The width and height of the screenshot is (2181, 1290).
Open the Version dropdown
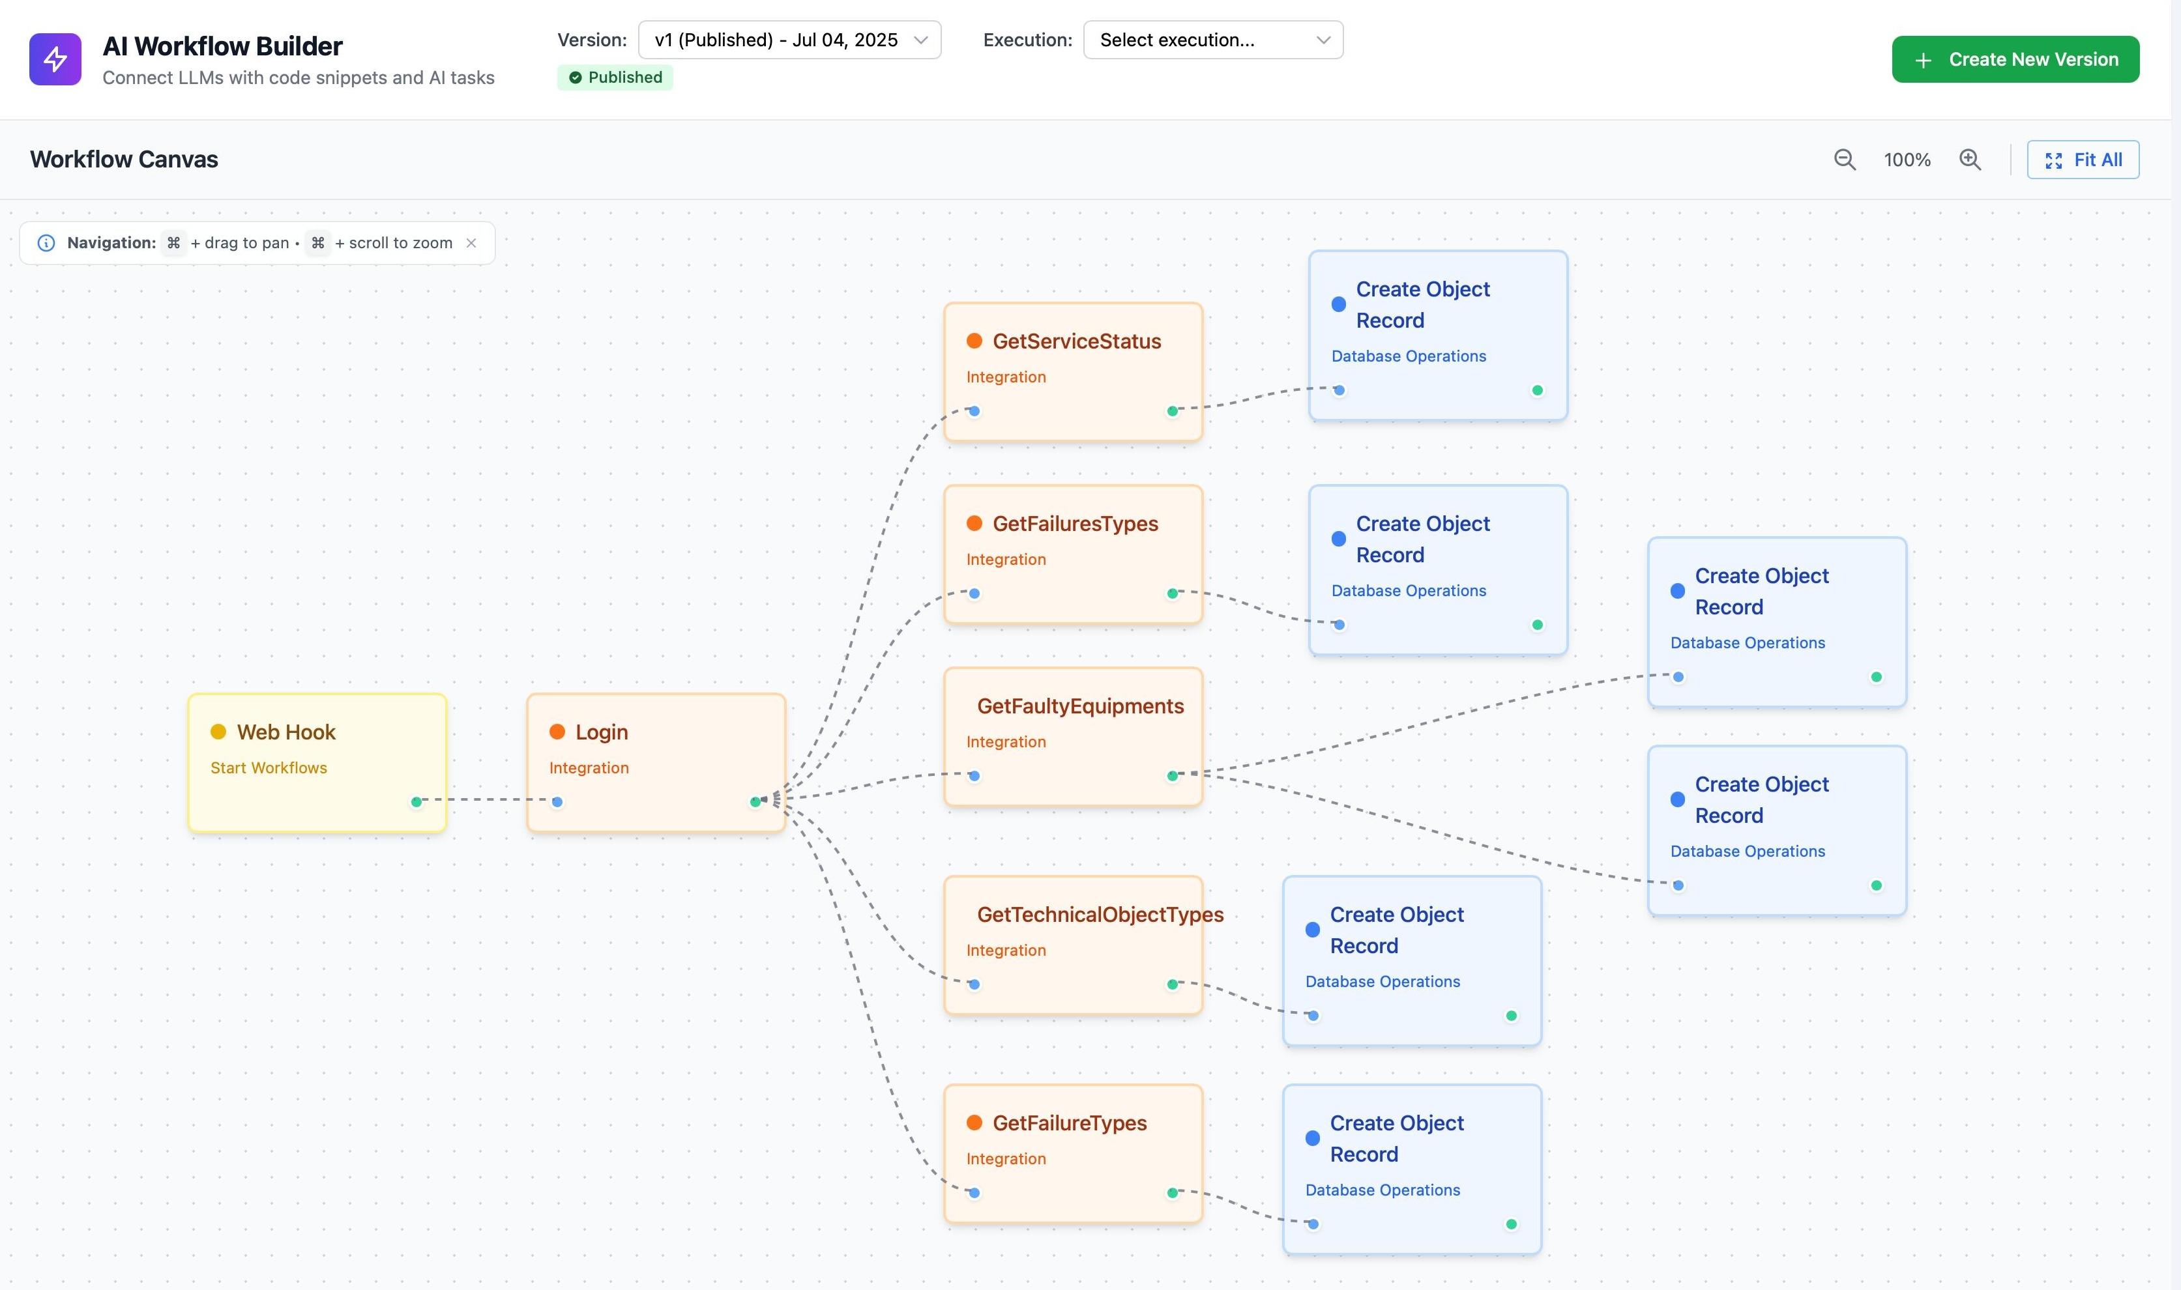pos(789,40)
